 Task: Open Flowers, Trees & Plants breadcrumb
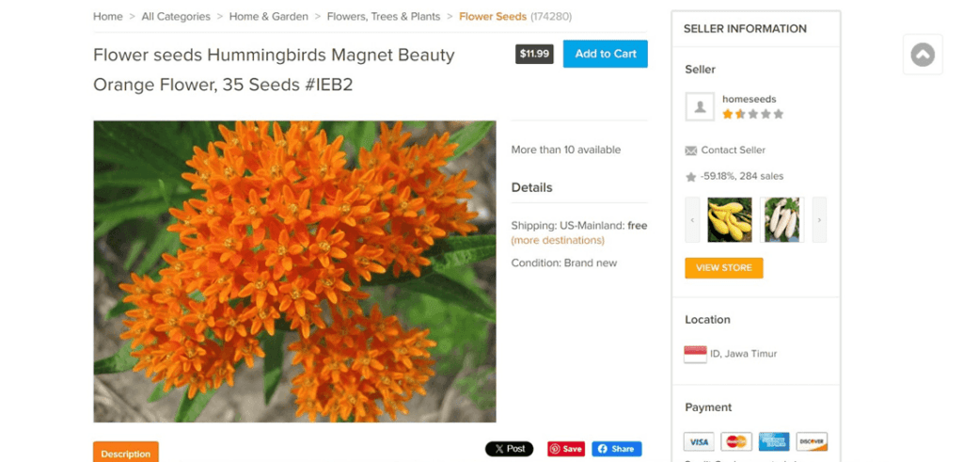tap(384, 17)
